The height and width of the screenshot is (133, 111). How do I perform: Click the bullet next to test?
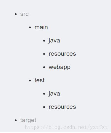pyautogui.click(x=30, y=81)
